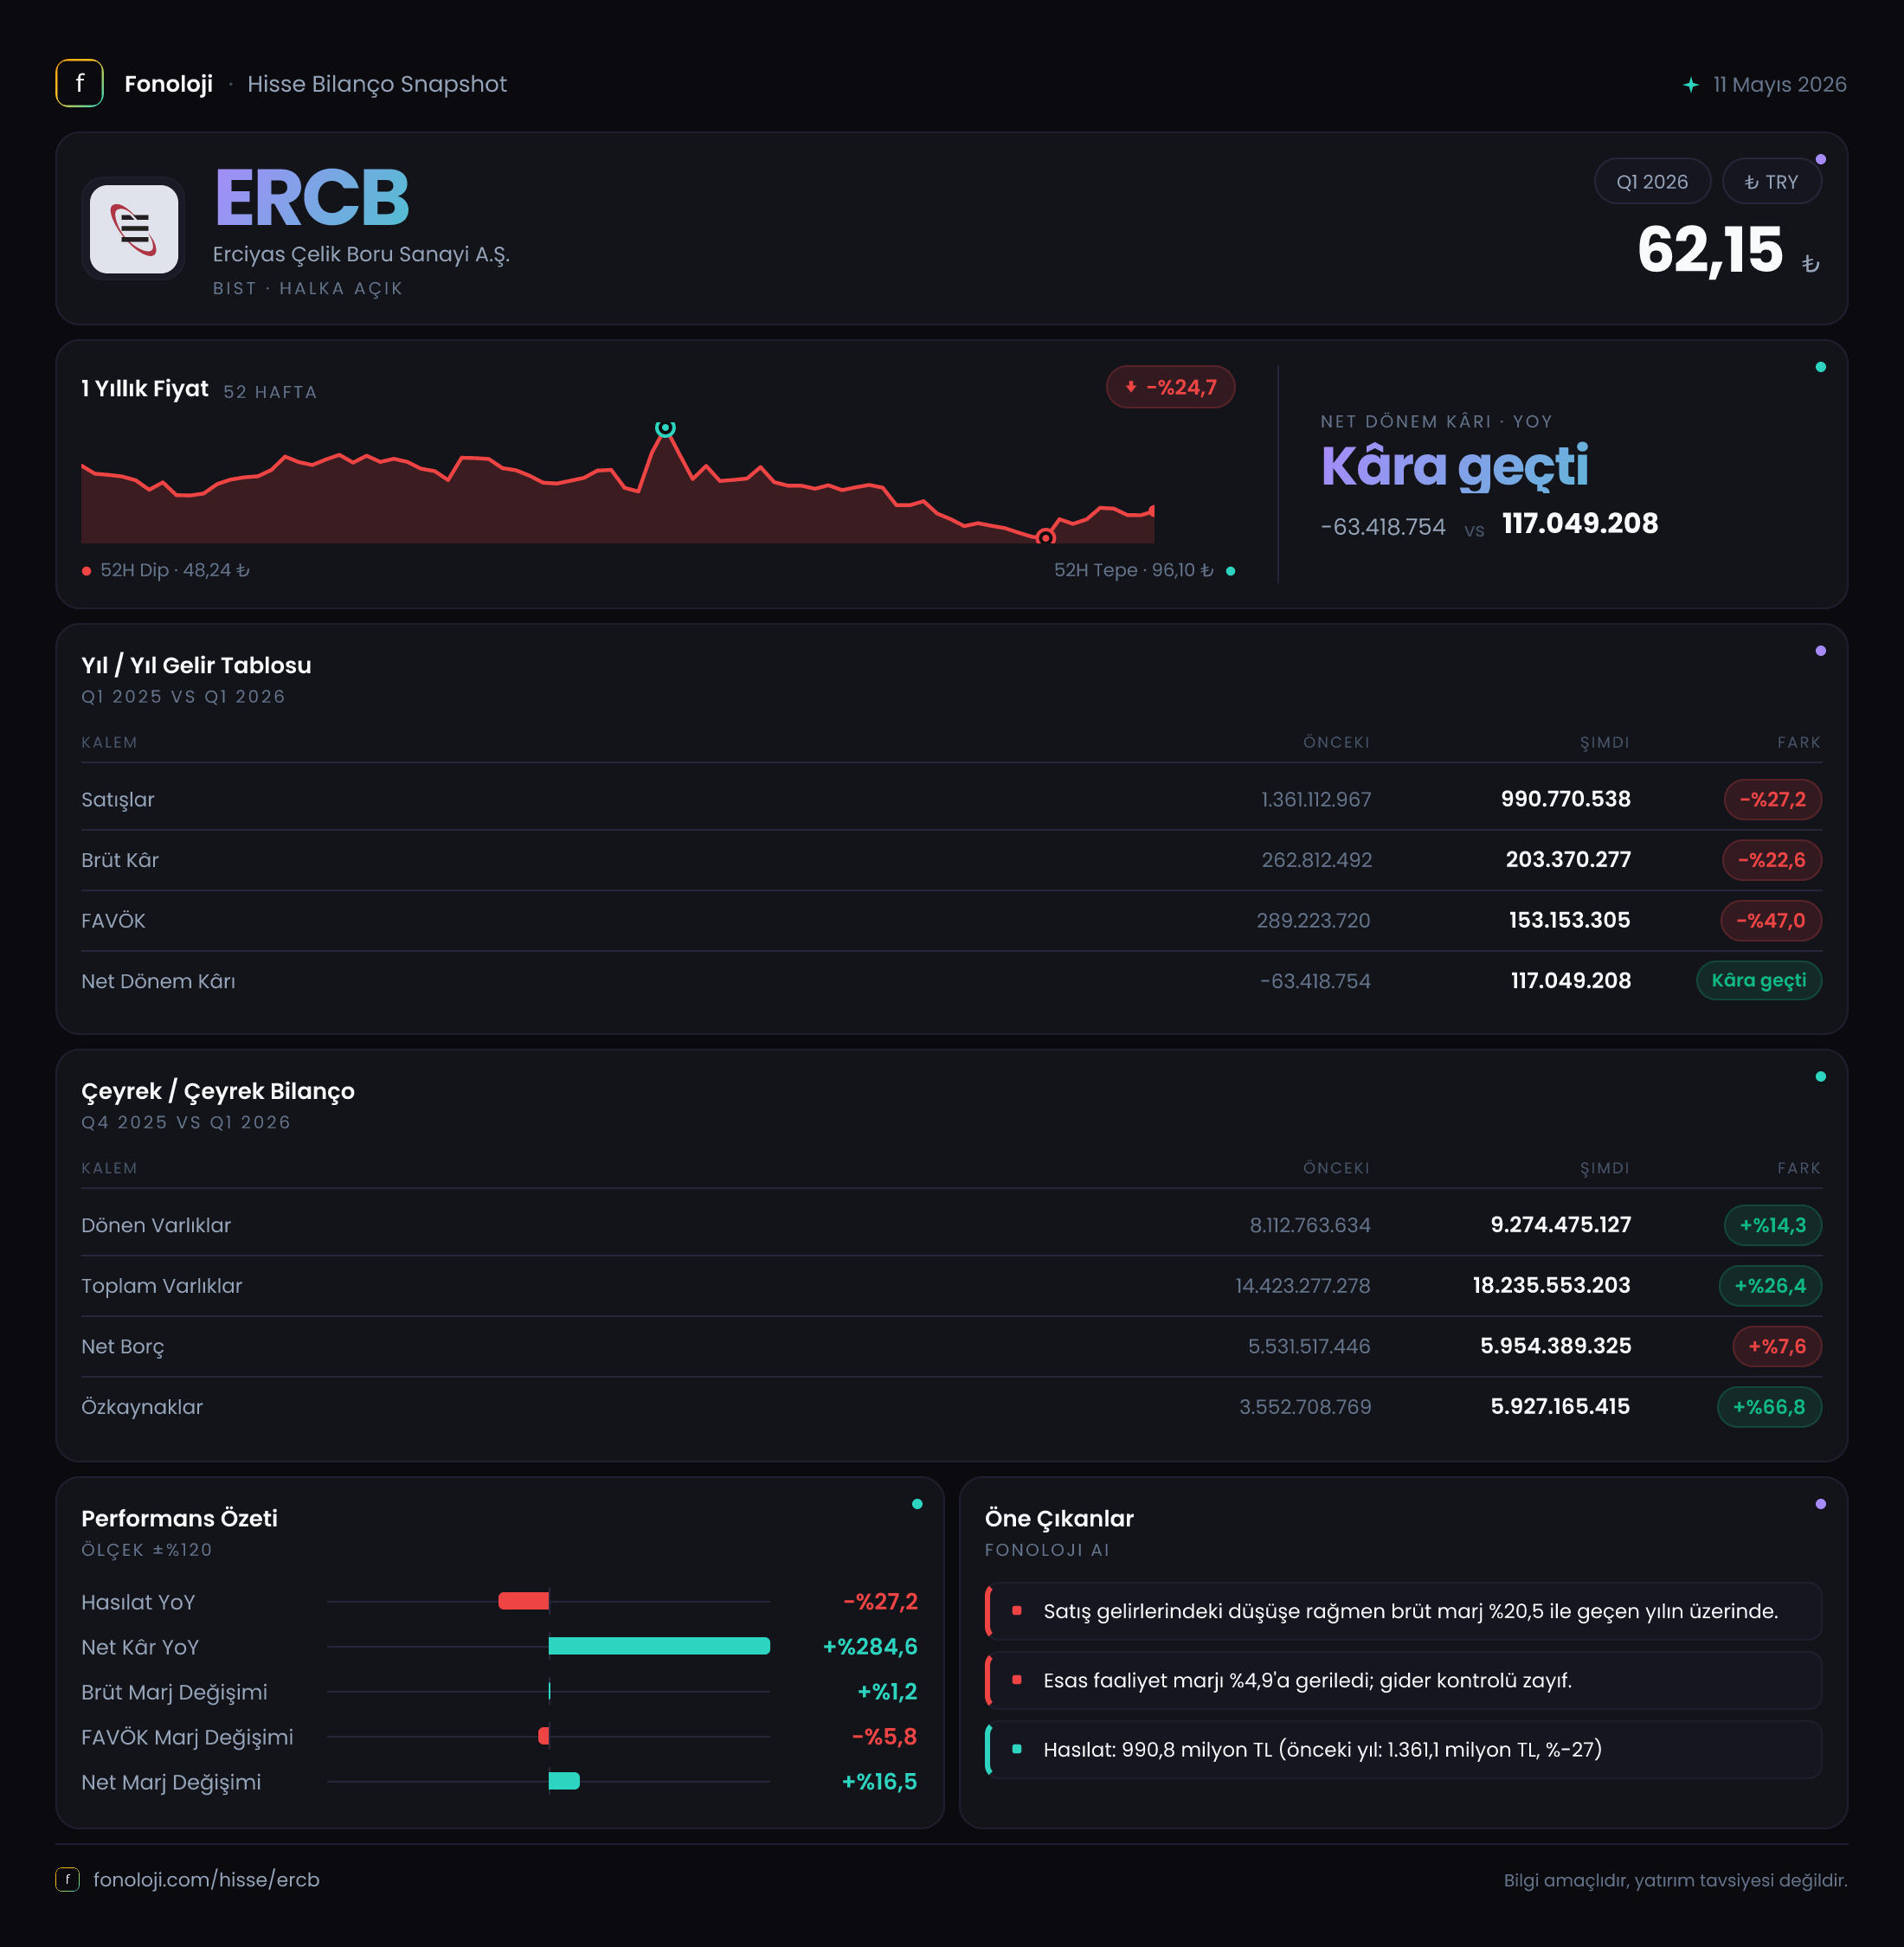Click the Q1 2026 period pill
This screenshot has width=1904, height=1947.
1652,181
